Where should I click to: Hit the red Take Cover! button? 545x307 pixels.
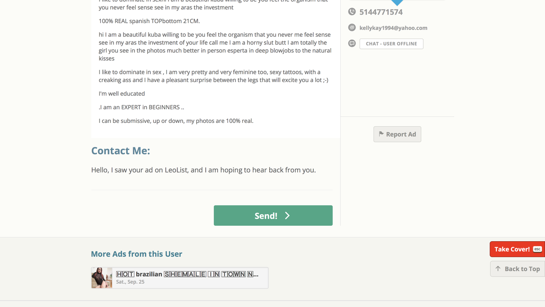pyautogui.click(x=512, y=249)
